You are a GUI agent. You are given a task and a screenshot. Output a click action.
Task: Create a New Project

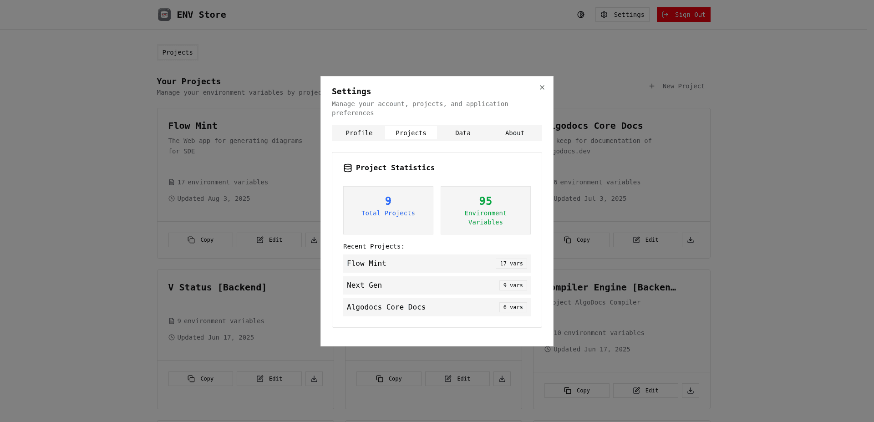[x=676, y=86]
